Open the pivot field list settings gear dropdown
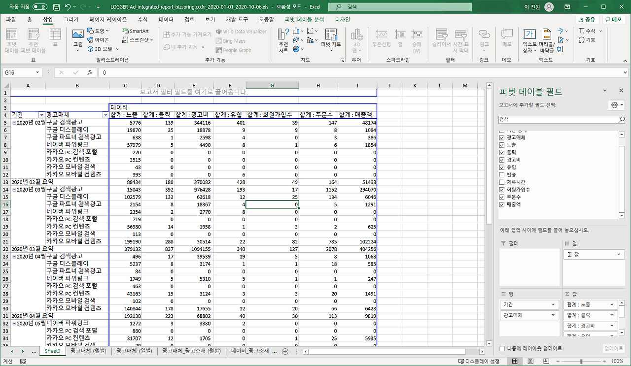The height and width of the screenshot is (366, 631). pos(617,105)
